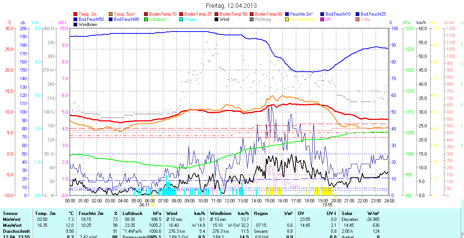Viewport: 464px width, 238px height.
Task: Click the 'Luftdruck' legend label
Action: pyautogui.click(x=157, y=19)
